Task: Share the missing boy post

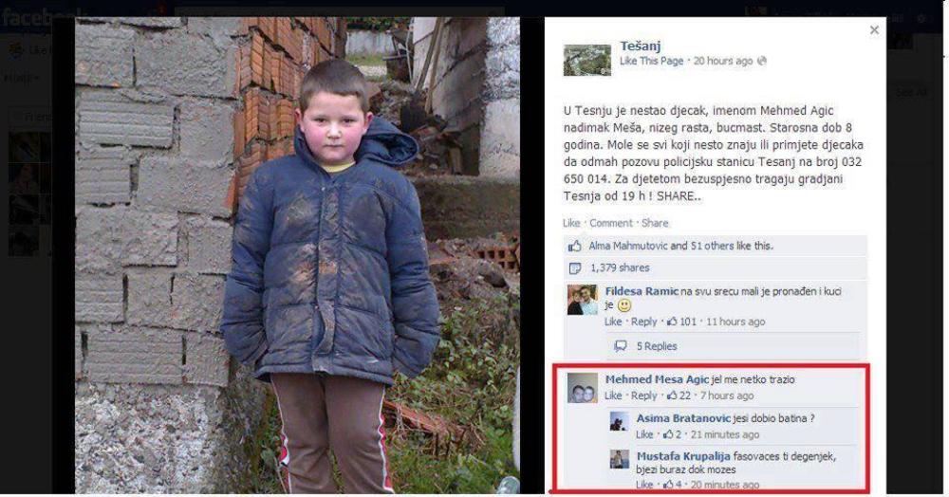Action: pos(655,223)
